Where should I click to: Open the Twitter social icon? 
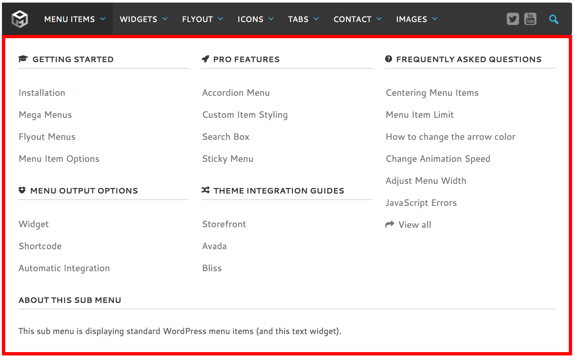click(512, 19)
